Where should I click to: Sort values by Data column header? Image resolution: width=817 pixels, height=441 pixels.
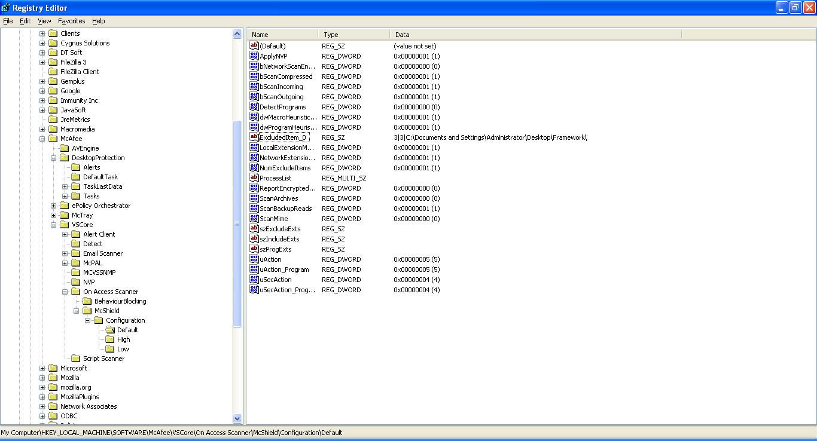535,35
